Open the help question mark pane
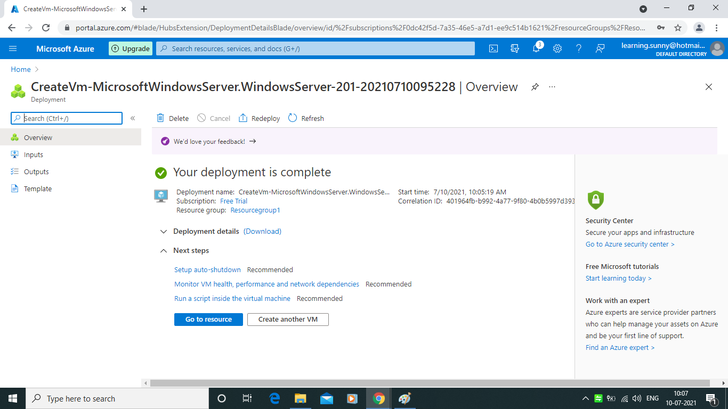 (578, 48)
